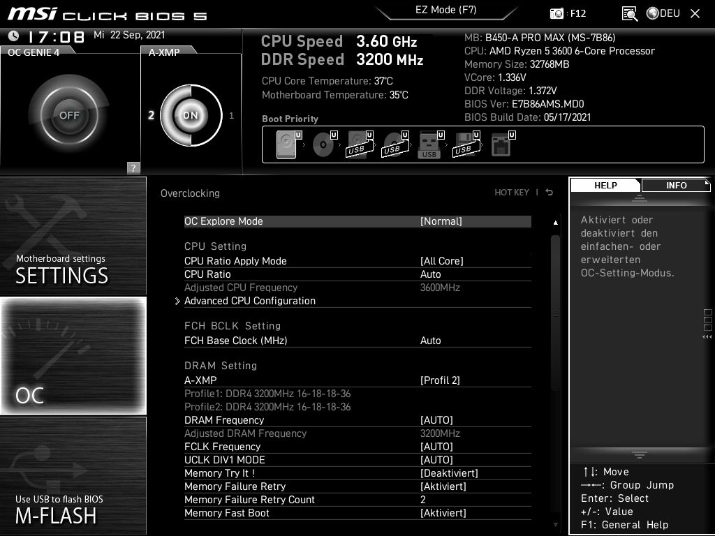Image resolution: width=715 pixels, height=536 pixels.
Task: Toggle Memory Fast Boot [Aktiviert]
Action: click(x=443, y=513)
